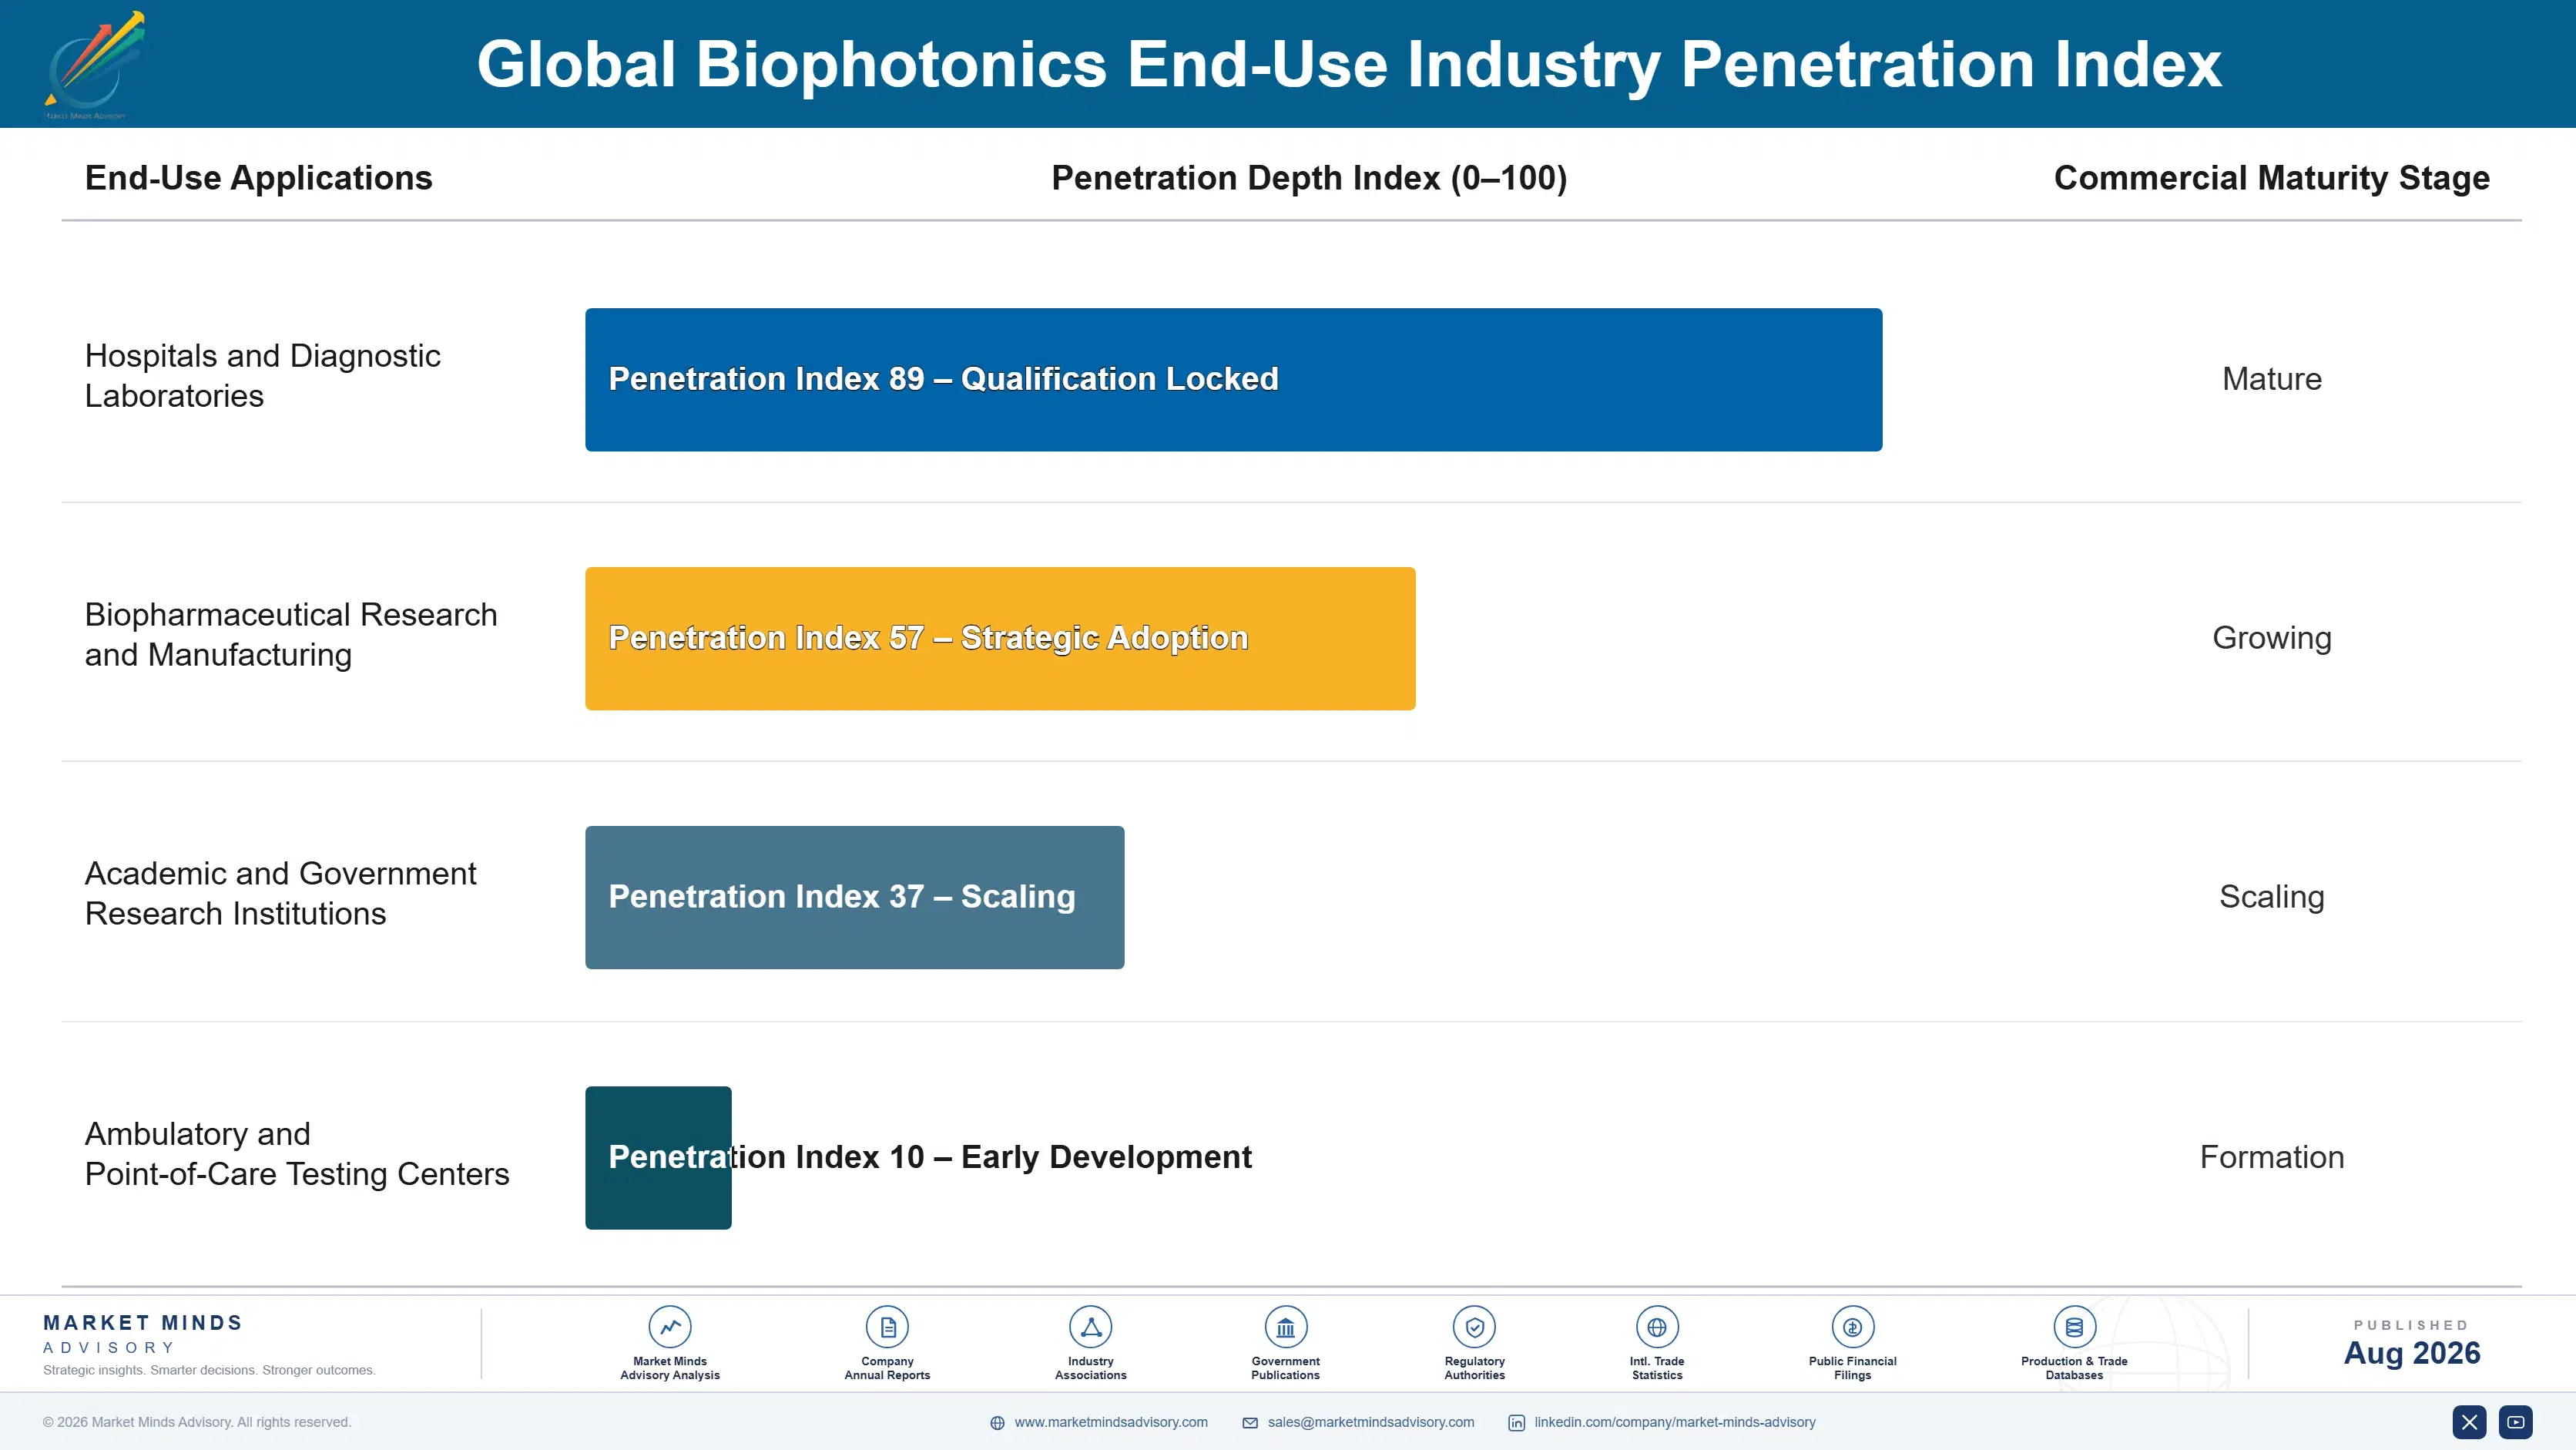
Task: Click the Market Minds Advisory Analysis chart icon
Action: [x=670, y=1327]
